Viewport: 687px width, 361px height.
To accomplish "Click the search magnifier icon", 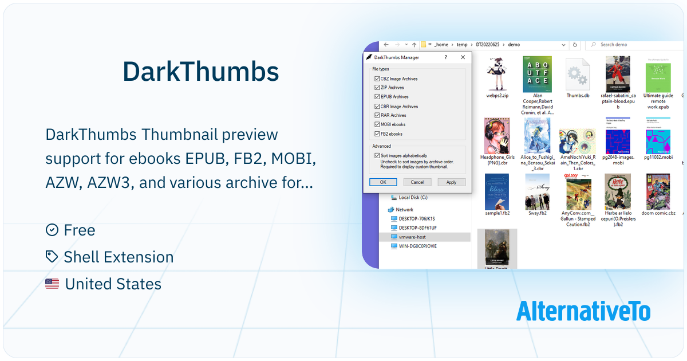I will click(594, 44).
